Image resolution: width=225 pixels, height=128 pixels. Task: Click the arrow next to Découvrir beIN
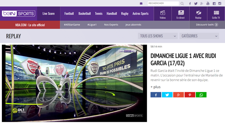tap(216, 25)
